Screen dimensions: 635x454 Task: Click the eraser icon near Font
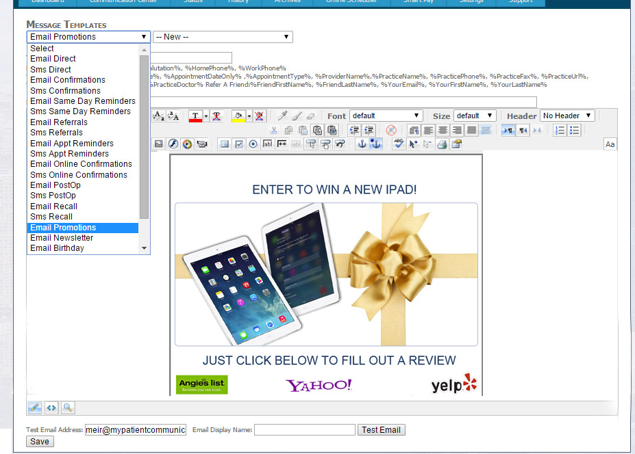coord(310,116)
